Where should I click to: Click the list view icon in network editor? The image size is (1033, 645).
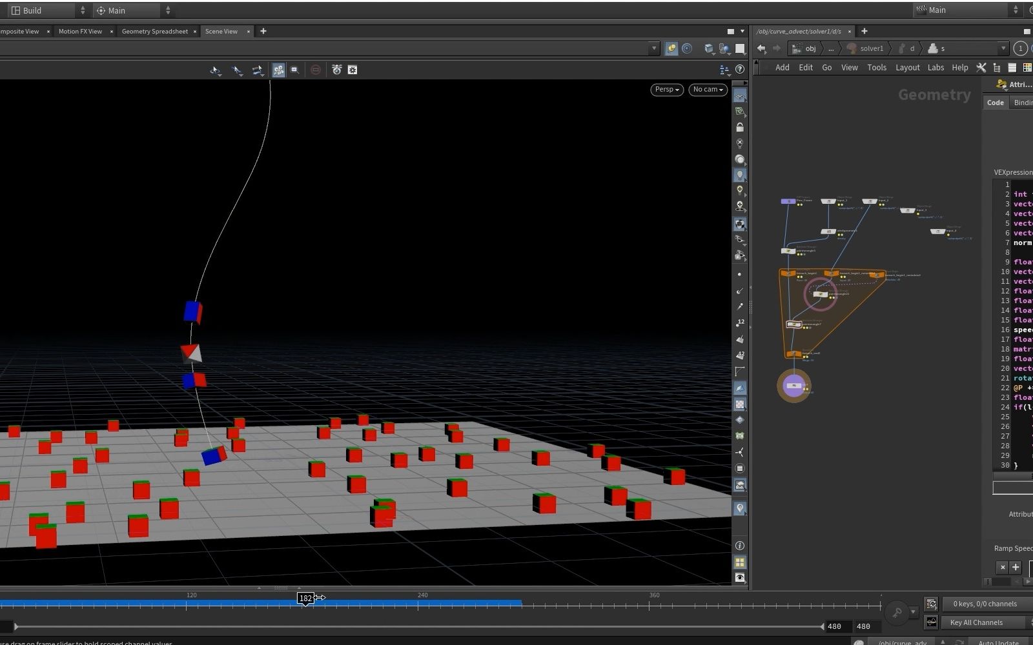[1012, 68]
